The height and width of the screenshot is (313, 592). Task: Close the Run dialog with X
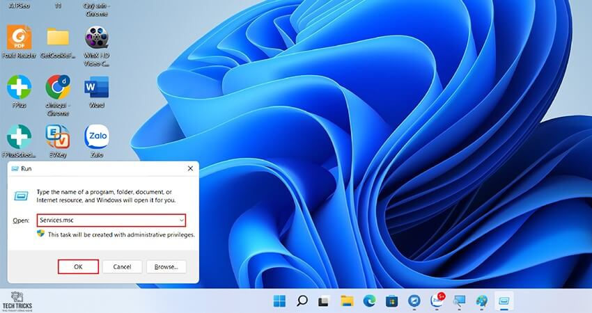190,168
